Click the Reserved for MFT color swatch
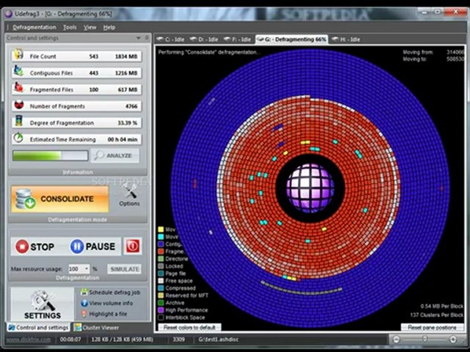 pos(161,295)
